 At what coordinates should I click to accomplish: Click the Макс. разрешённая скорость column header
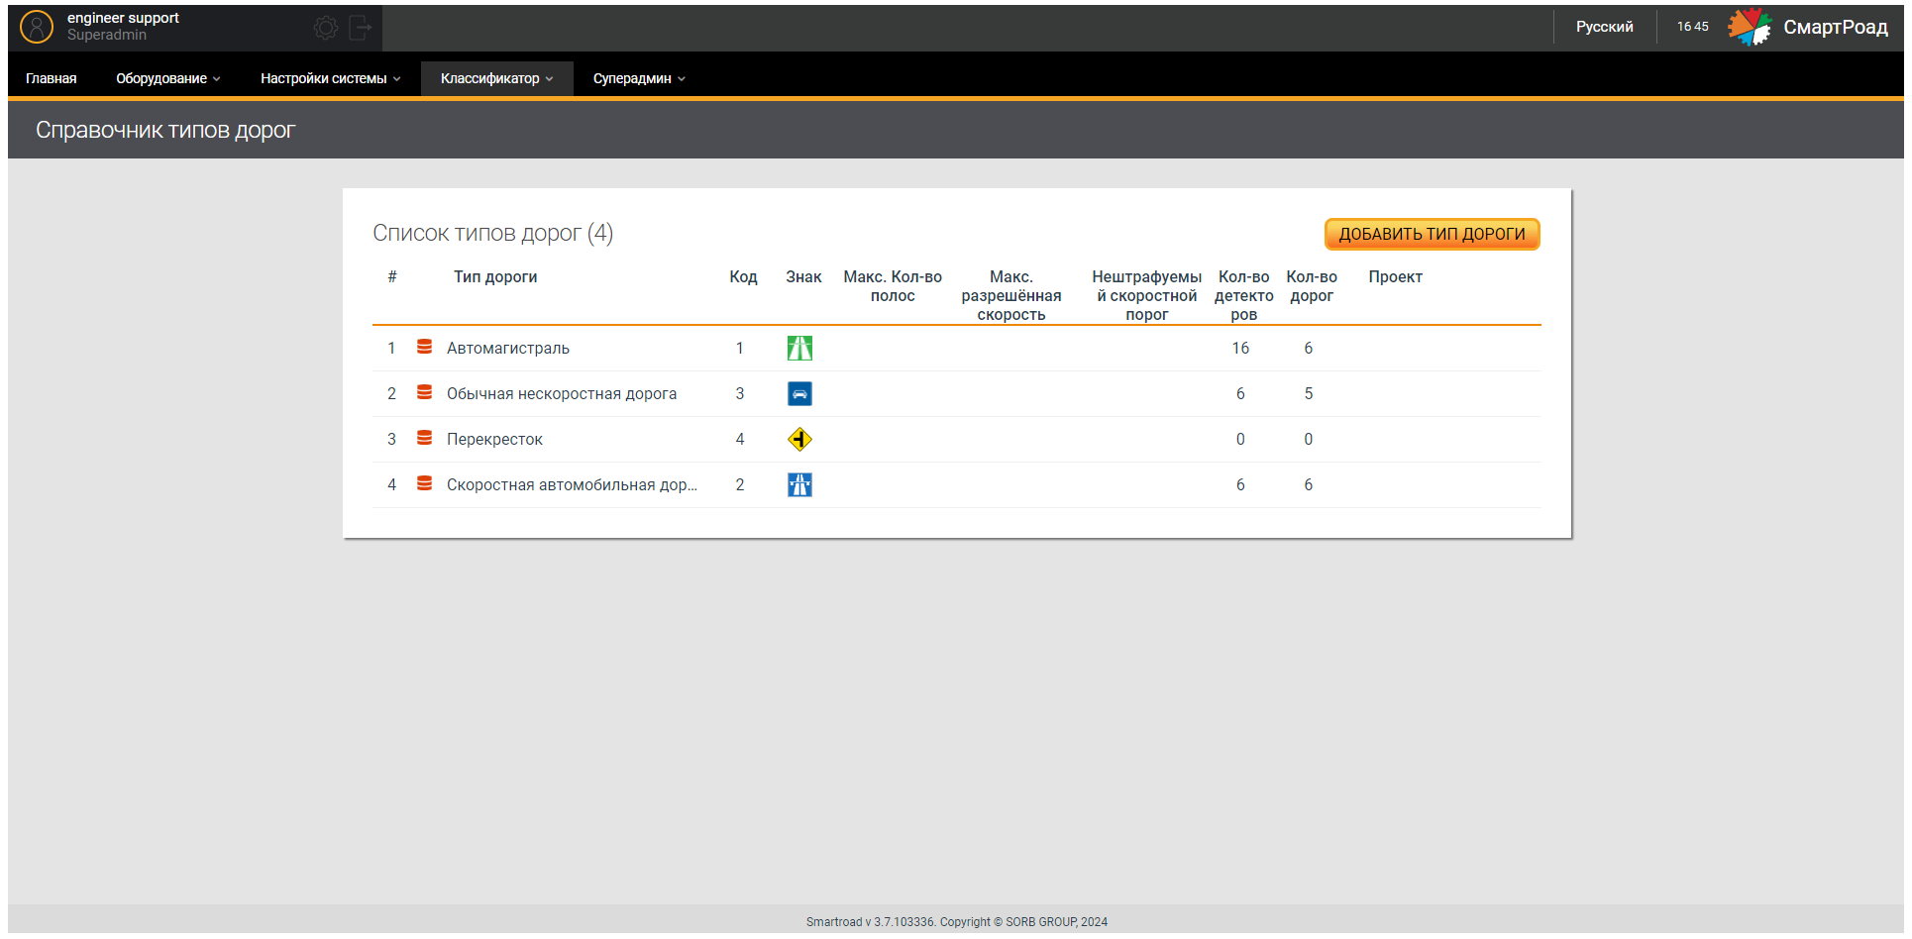pos(1011,295)
